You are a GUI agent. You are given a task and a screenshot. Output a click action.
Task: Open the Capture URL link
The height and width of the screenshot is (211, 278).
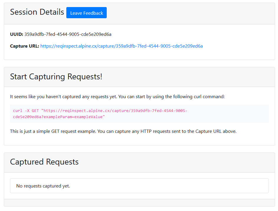point(121,46)
